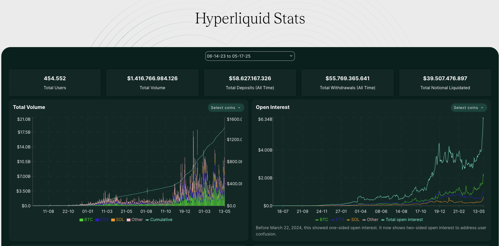Click the $4.00B Open Interest axis label
Viewport: 499px width, 246px height.
coord(265,150)
